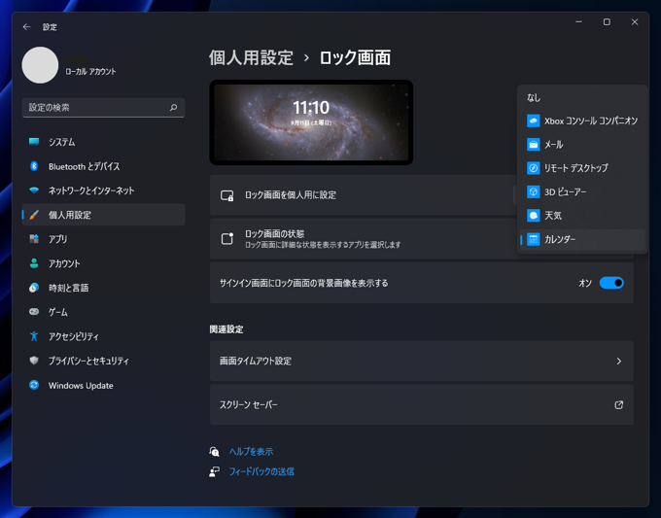661x518 pixels.
Task: Click the personalization paintbrush icon
Action: 34,215
